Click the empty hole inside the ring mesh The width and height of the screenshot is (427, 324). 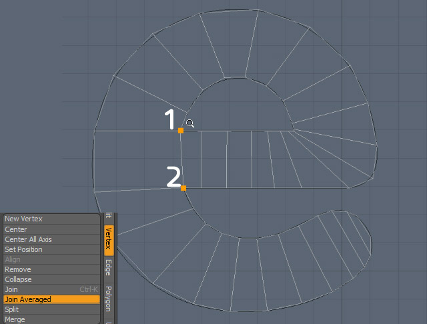pos(240,106)
